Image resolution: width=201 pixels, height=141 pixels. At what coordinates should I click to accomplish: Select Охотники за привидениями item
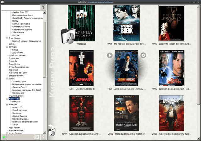coord(25,122)
